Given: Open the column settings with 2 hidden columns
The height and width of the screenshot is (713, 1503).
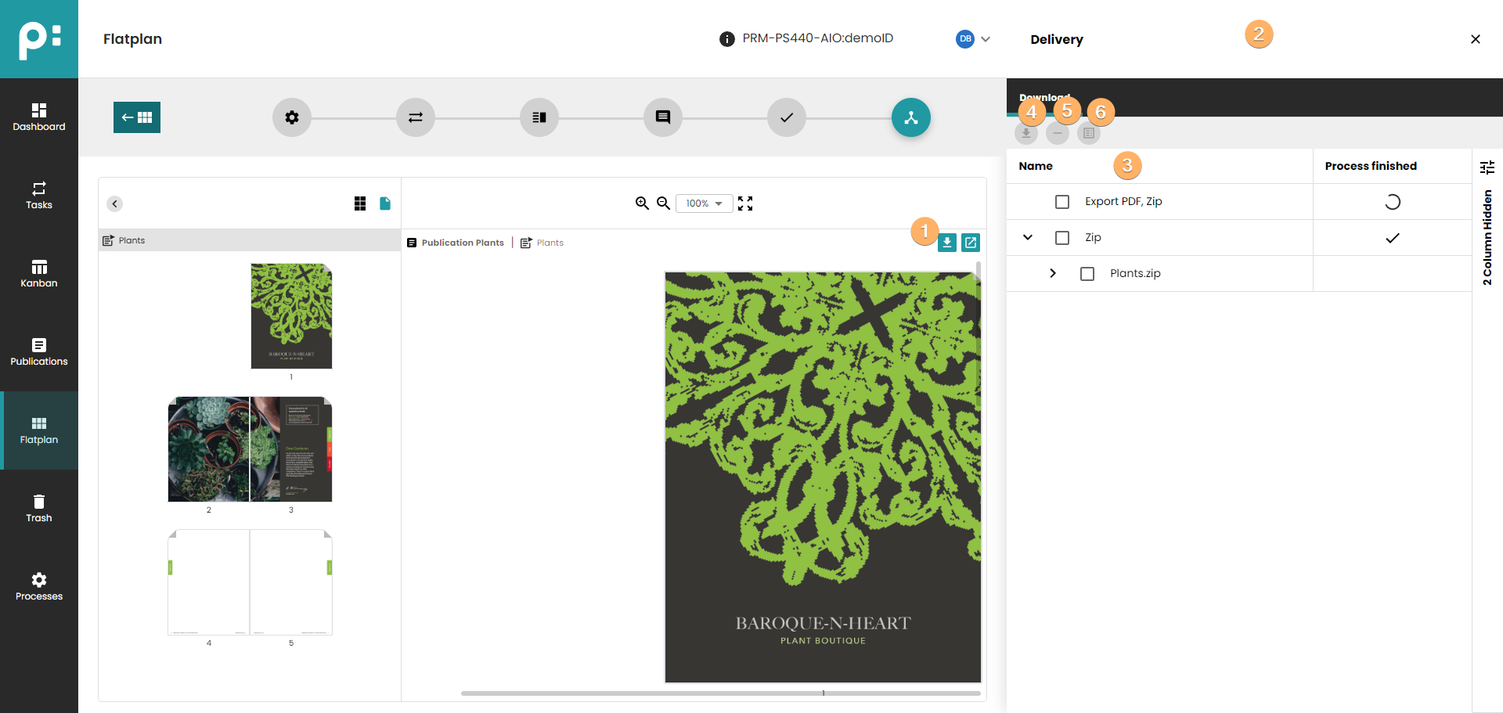Looking at the screenshot, I should (1487, 167).
